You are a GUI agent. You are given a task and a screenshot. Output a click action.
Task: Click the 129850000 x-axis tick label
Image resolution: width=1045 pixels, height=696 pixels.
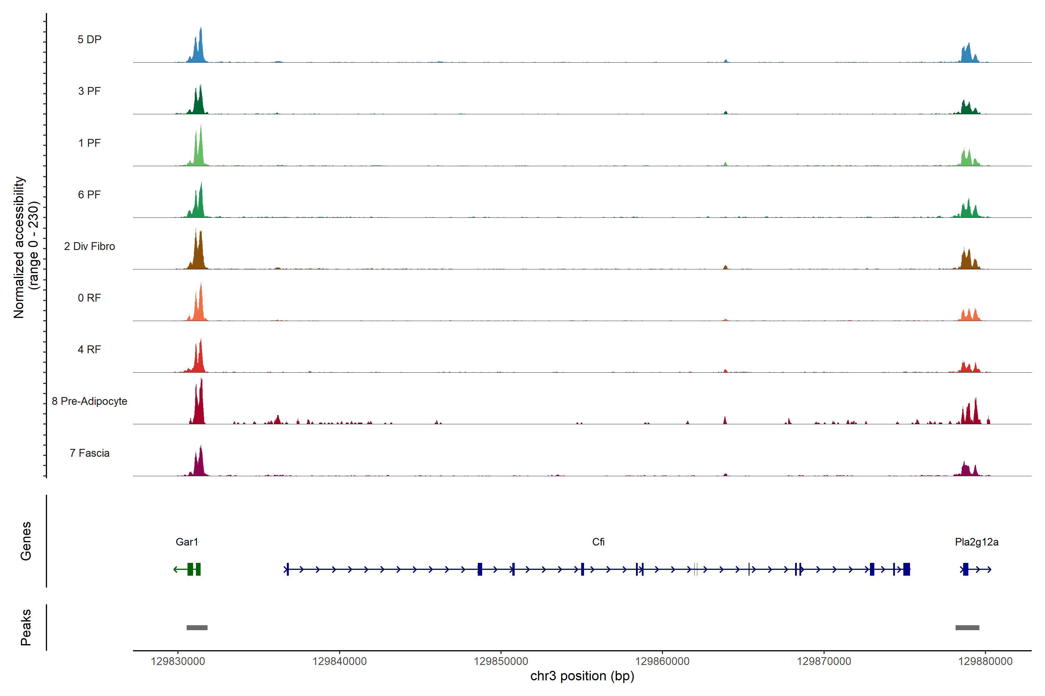pyautogui.click(x=501, y=661)
